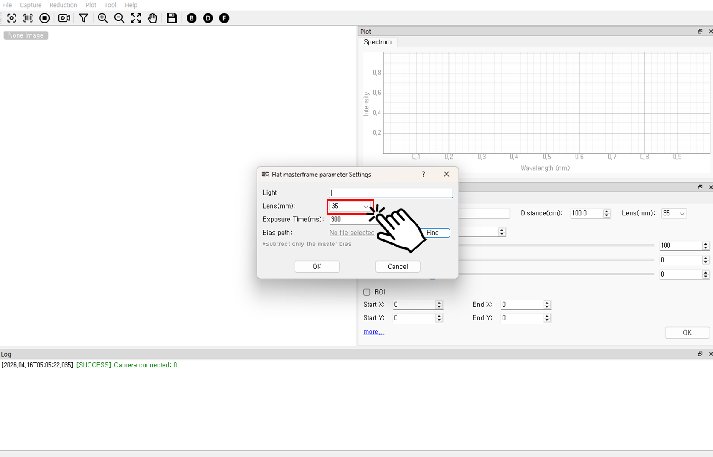Click the save floppy disk icon

172,18
